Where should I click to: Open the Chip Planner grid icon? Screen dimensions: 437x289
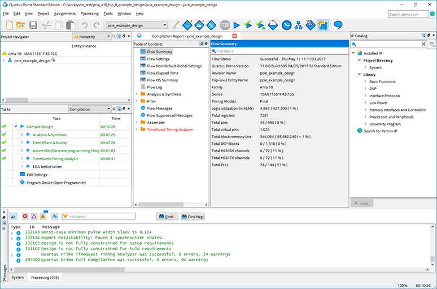[211, 25]
